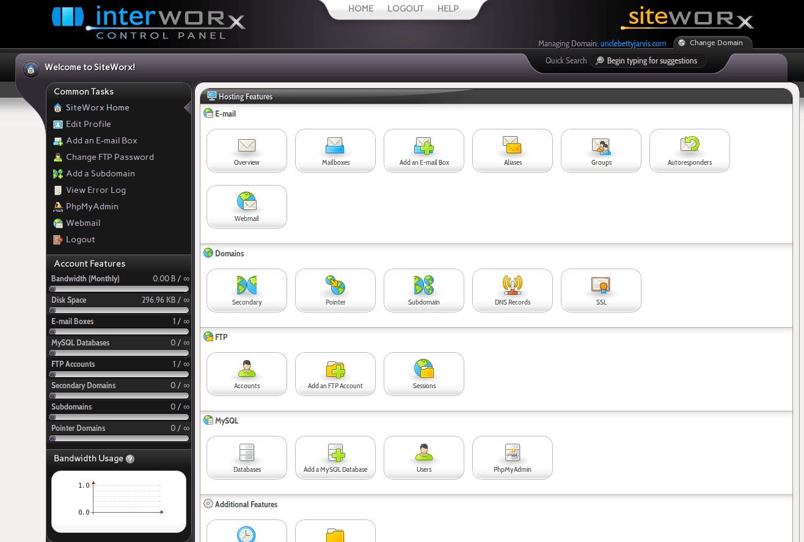Click the InterWorx Control Panel logo
The height and width of the screenshot is (542, 804).
point(148,23)
